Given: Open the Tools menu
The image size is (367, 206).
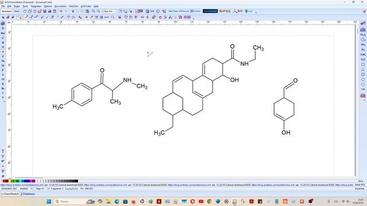Looking at the screenshot, I should click(x=25, y=6).
